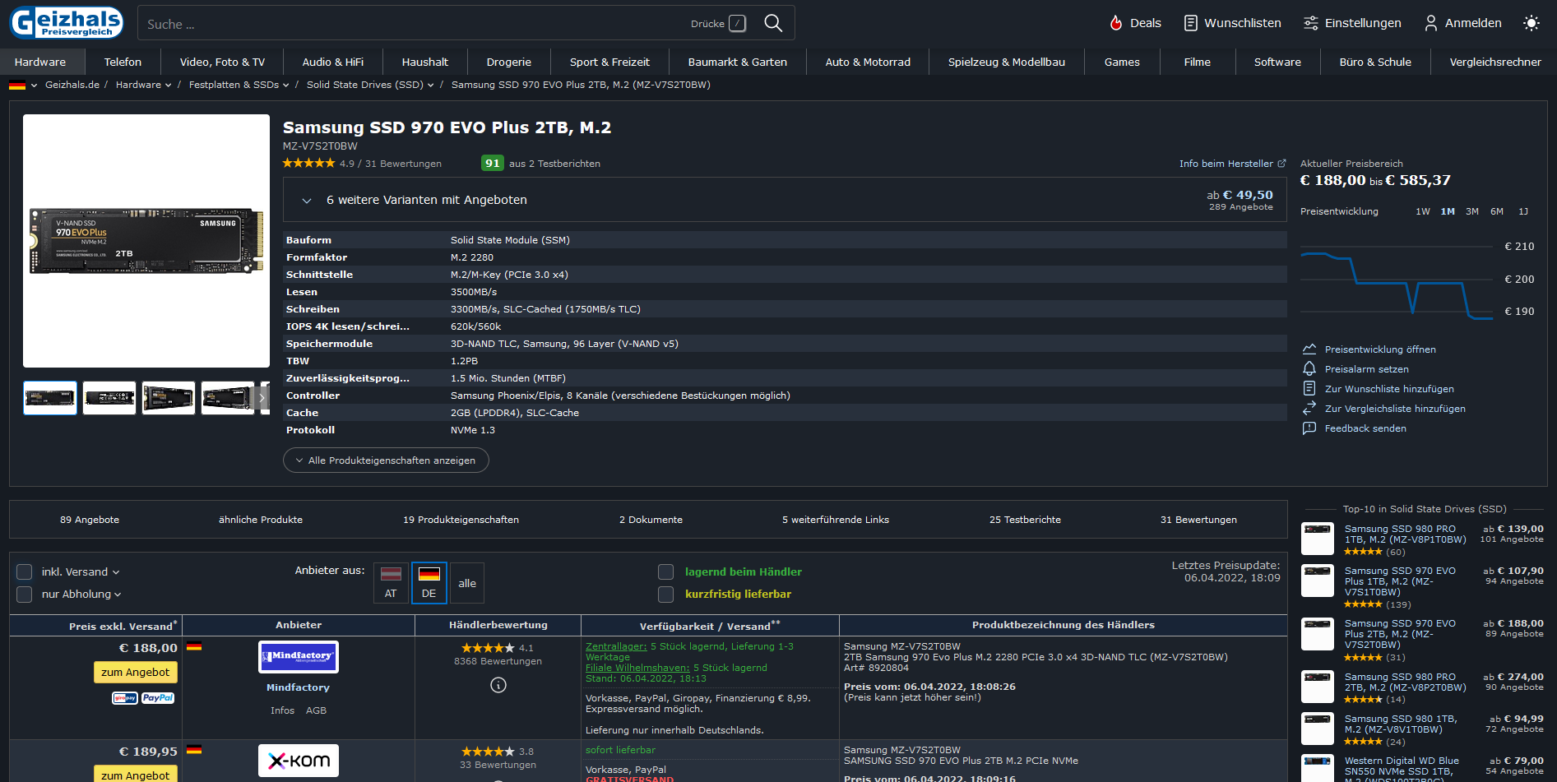This screenshot has height=782, width=1557.
Task: Click the giropay payment icon
Action: [125, 698]
